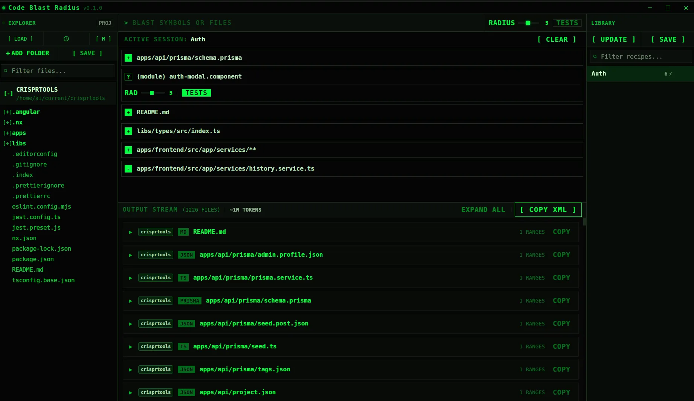Image resolution: width=694 pixels, height=401 pixels.
Task: Click the - exclusion icon on history.service.ts
Action: click(128, 169)
